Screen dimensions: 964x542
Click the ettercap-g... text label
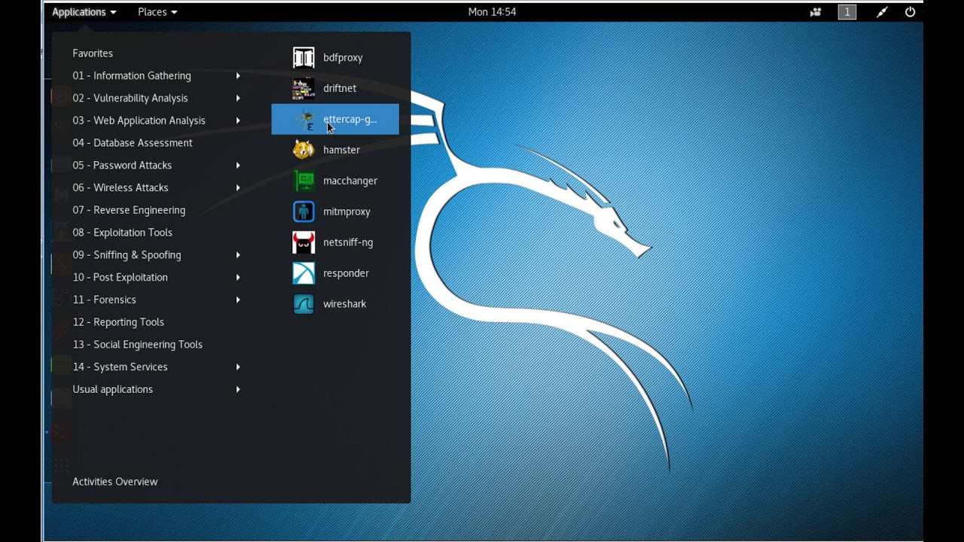click(349, 119)
